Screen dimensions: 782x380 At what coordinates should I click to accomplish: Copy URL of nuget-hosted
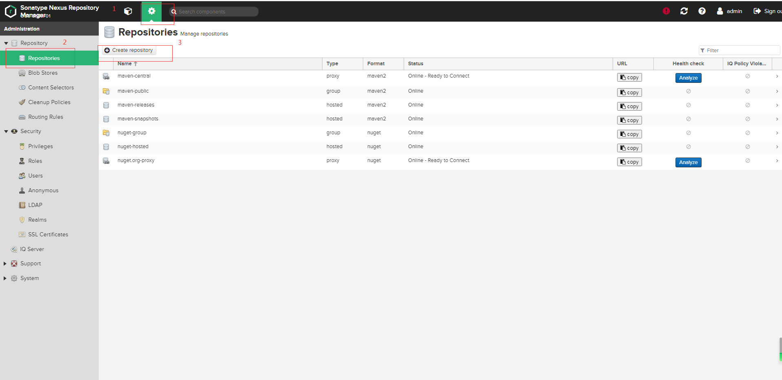pos(629,148)
